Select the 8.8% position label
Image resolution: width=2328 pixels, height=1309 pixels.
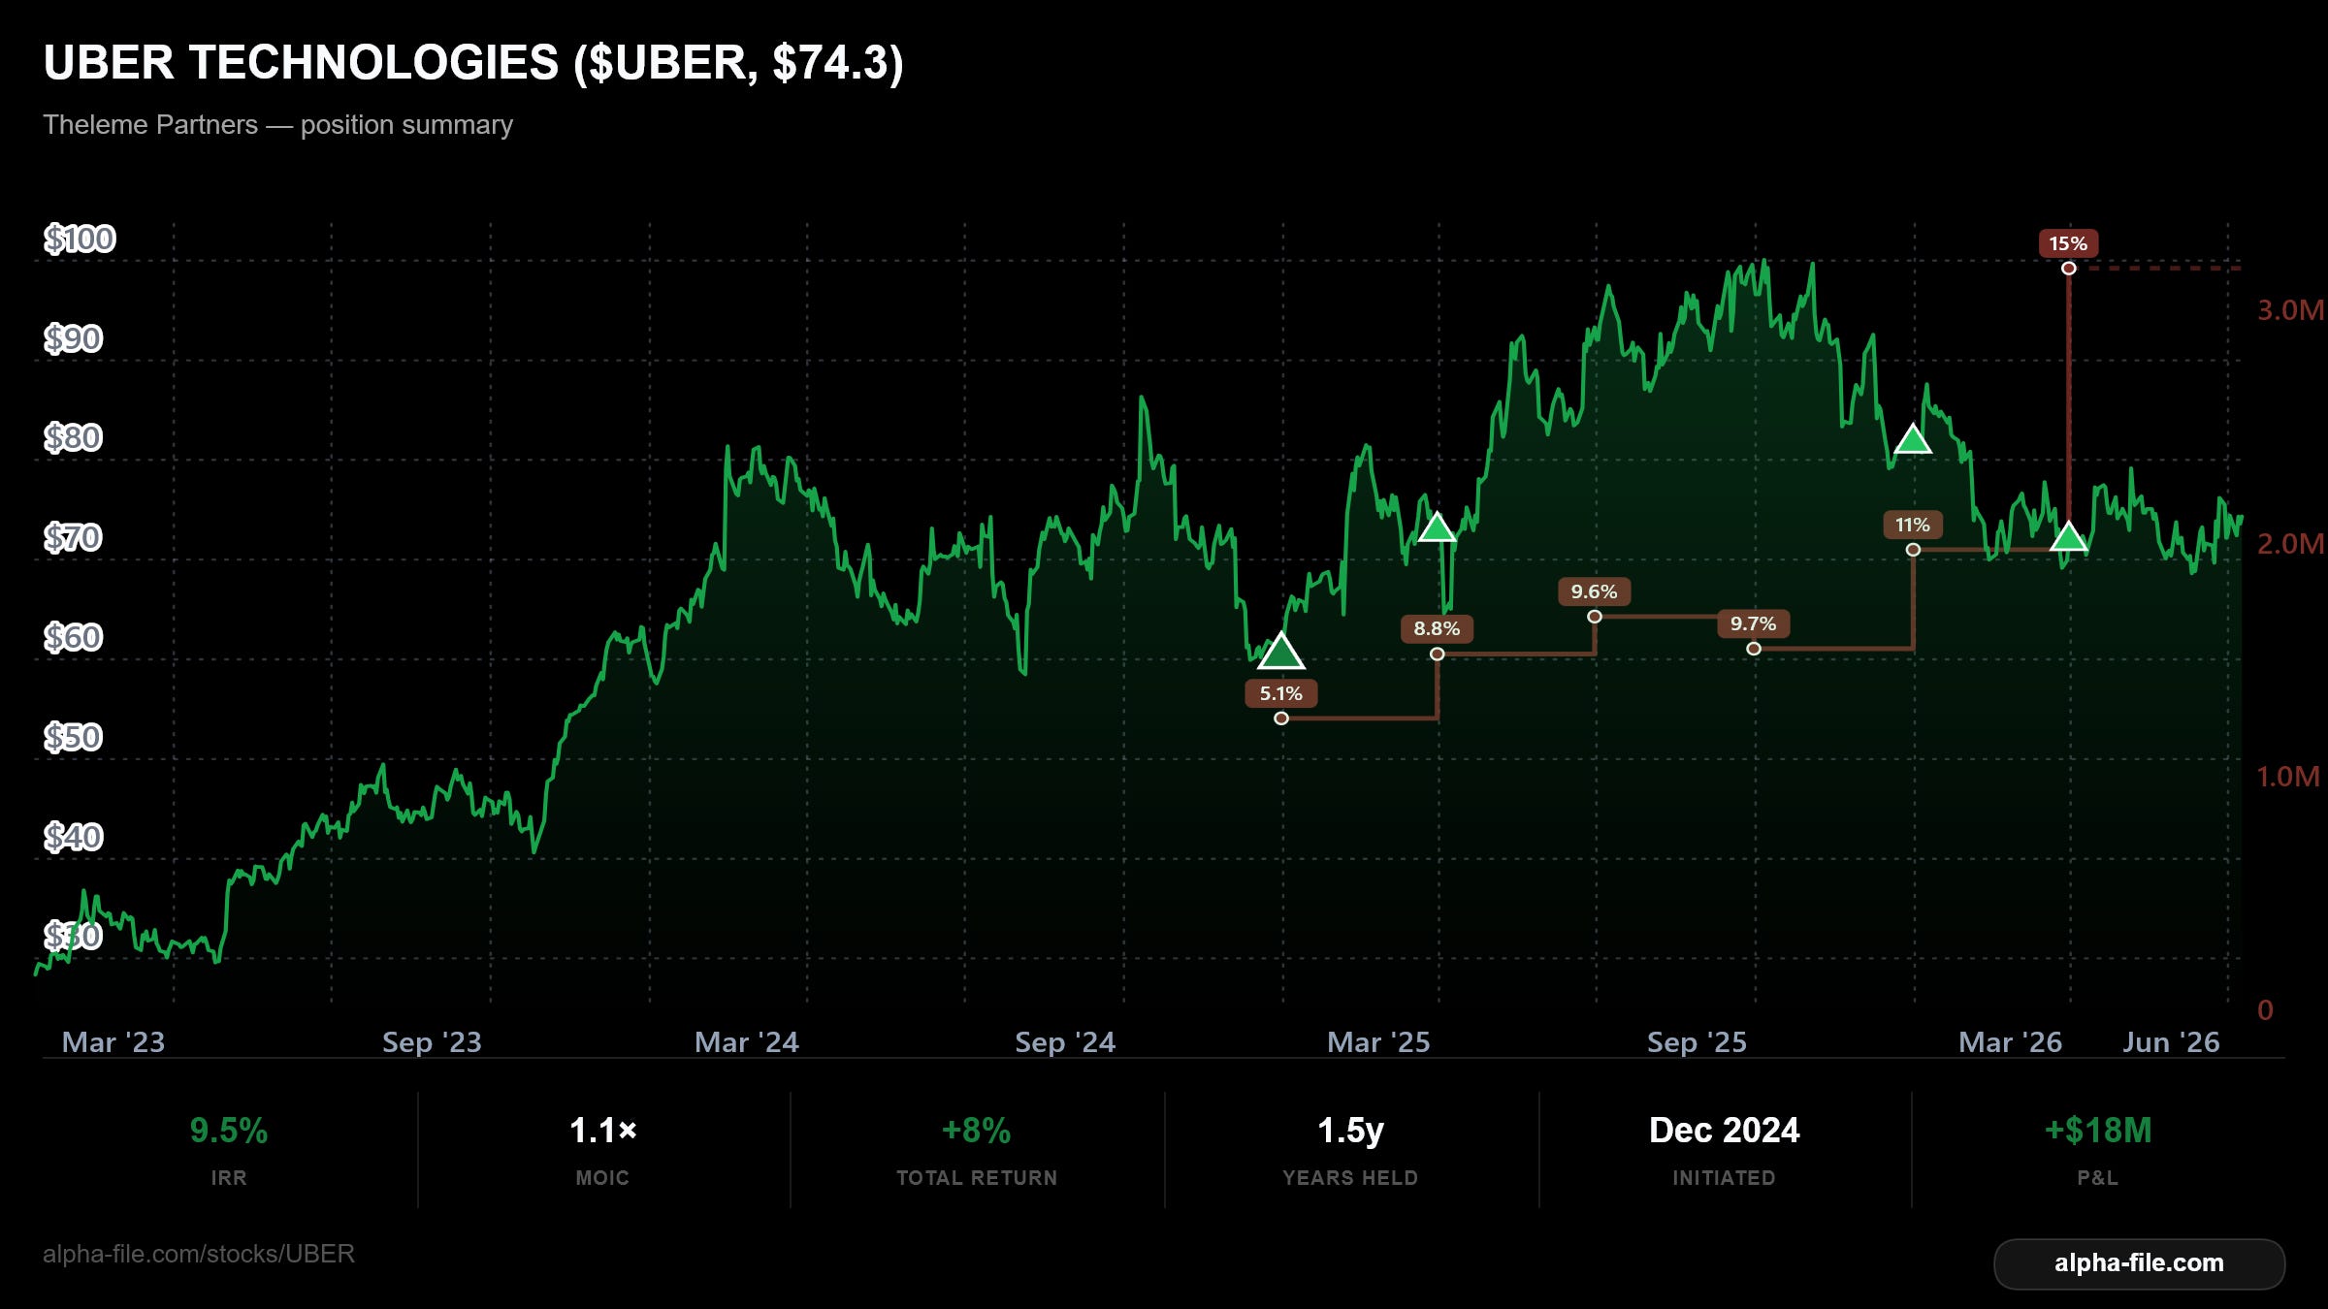coord(1437,628)
